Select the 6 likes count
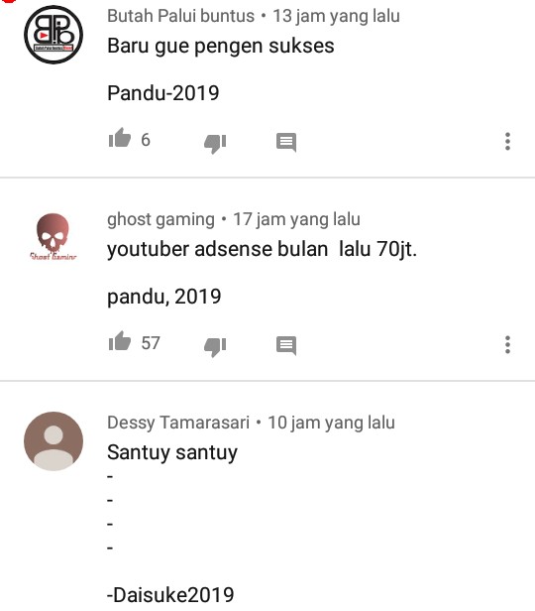Screen dimensions: 535x611 (x=146, y=140)
